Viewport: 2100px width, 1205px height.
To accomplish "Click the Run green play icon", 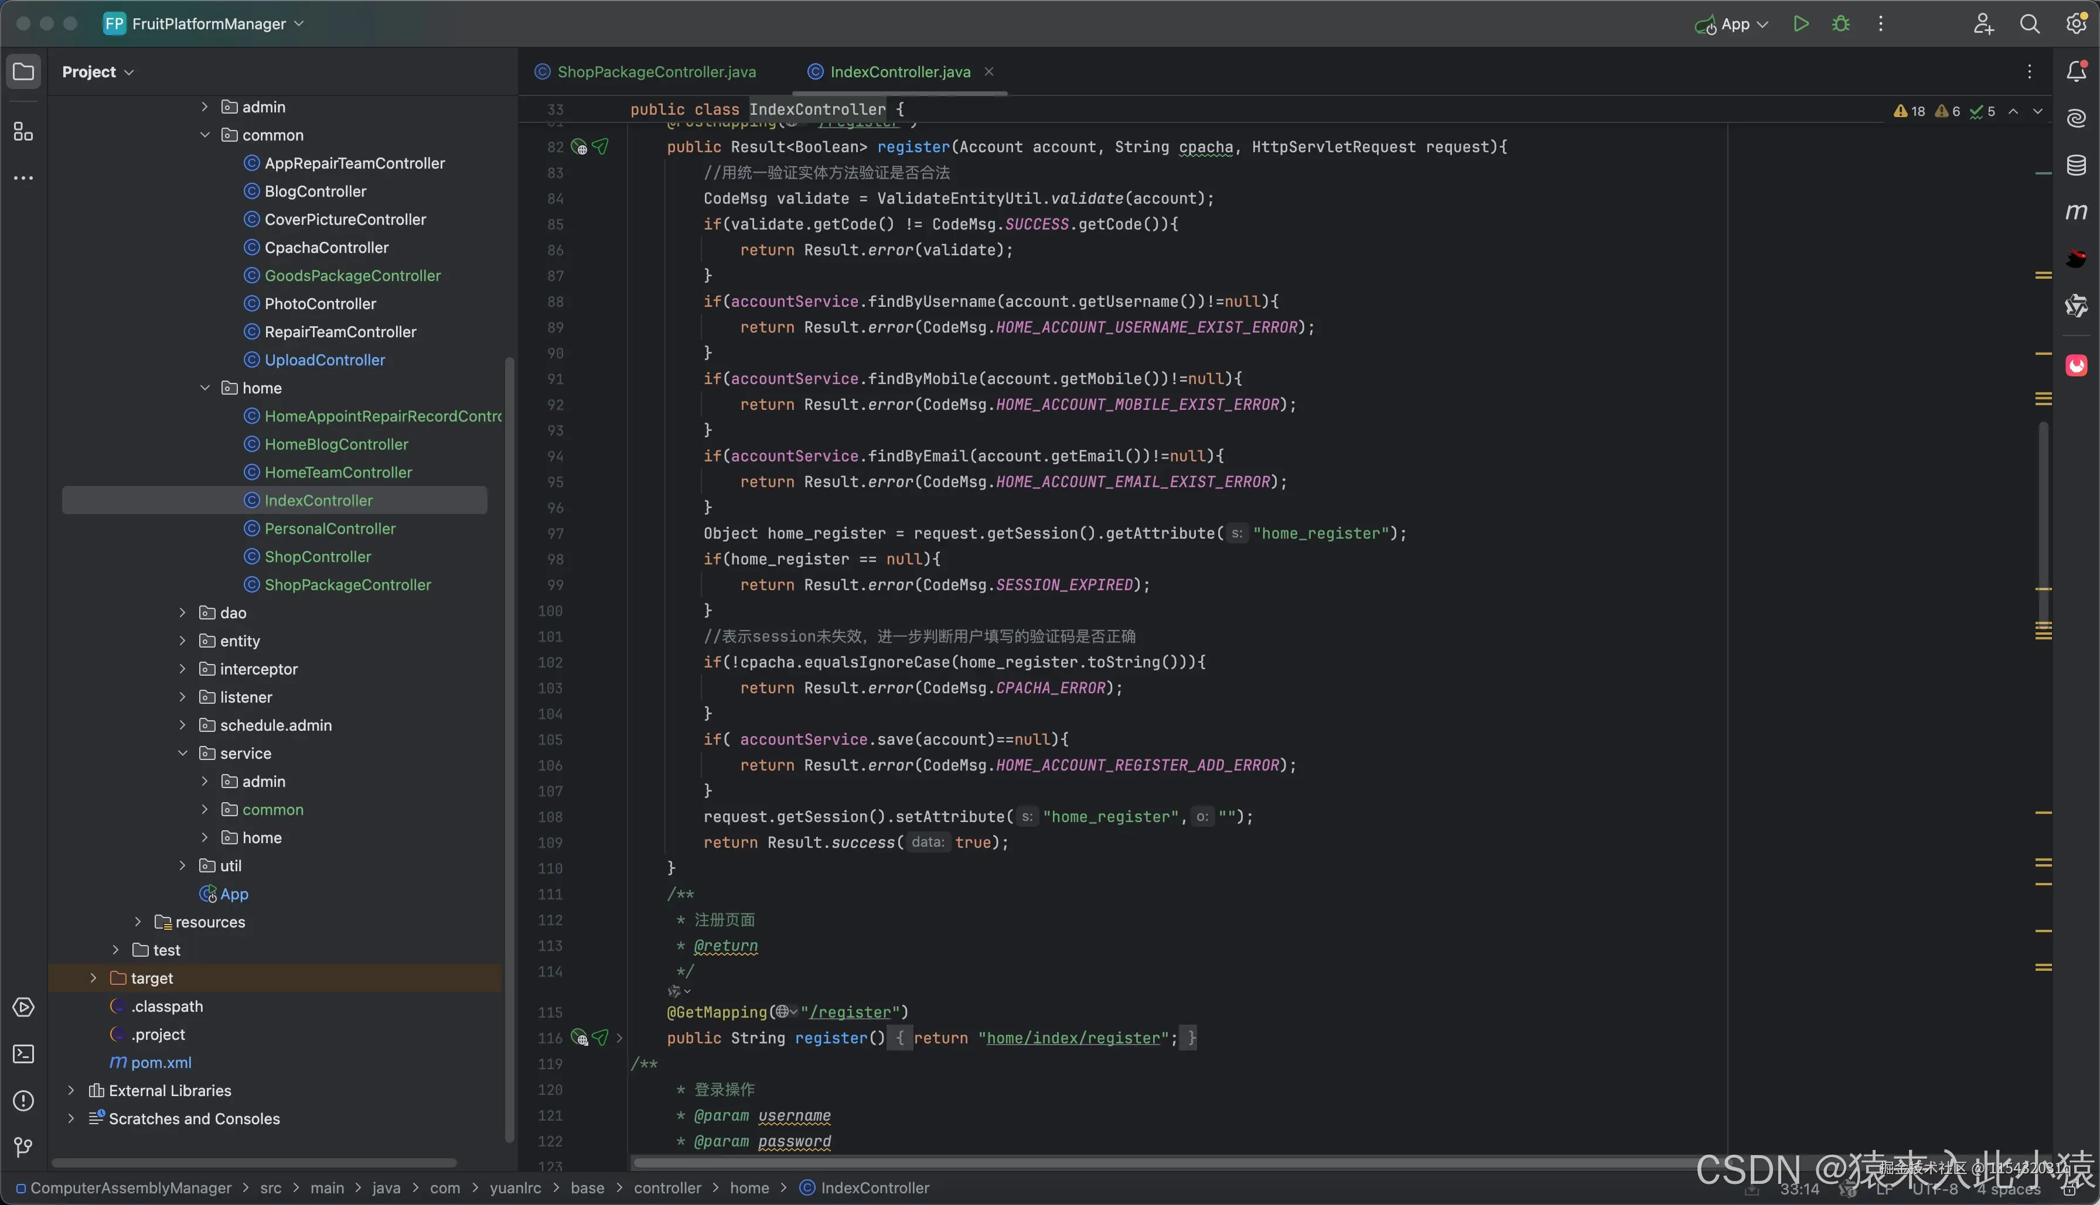I will pyautogui.click(x=1800, y=24).
